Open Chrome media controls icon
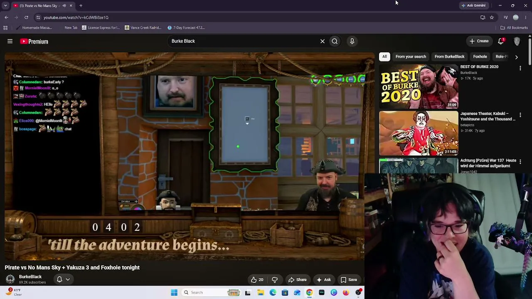Viewport: 532px width, 299px height. (x=505, y=17)
